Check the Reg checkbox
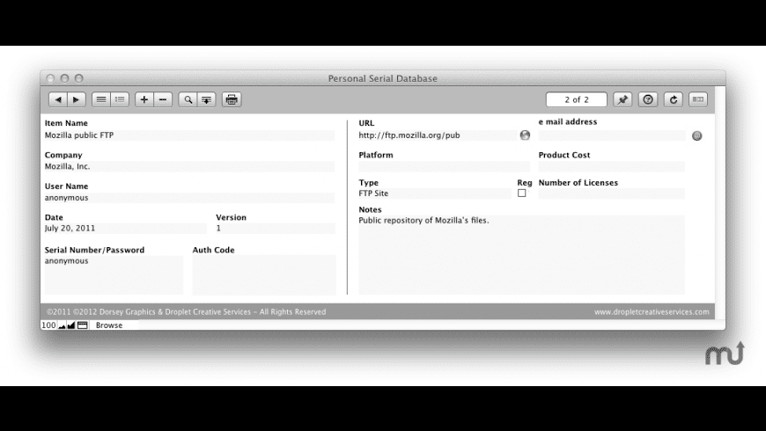Screen dimensions: 766x431 (522, 194)
